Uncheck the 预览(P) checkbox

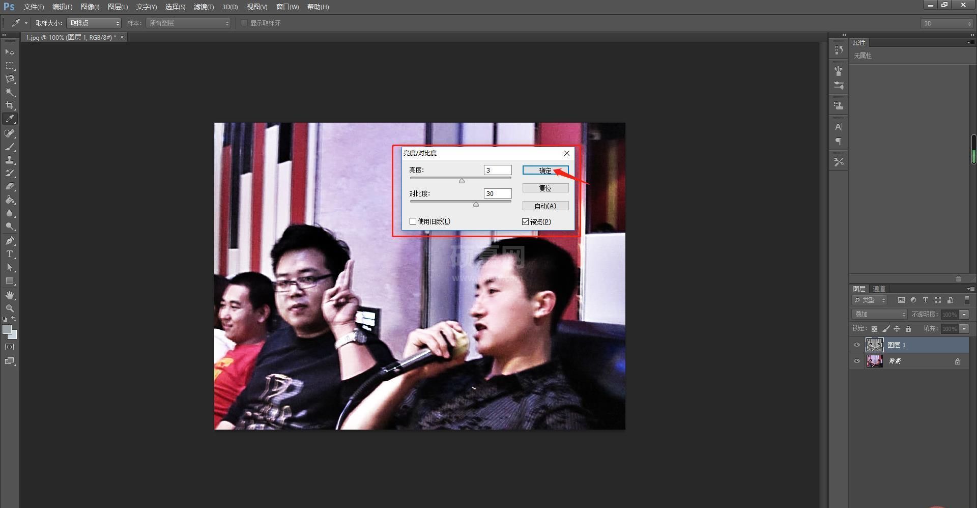click(526, 221)
